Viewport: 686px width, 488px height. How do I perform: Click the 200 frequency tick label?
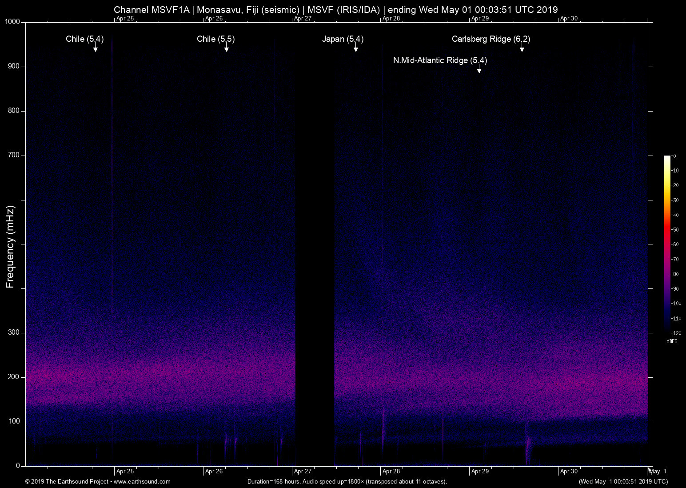[14, 377]
